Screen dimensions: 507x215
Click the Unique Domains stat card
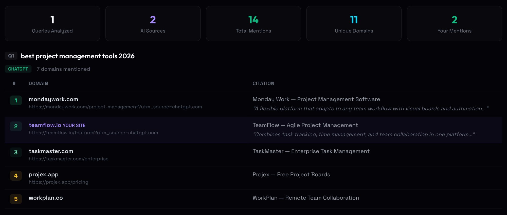[x=354, y=23]
